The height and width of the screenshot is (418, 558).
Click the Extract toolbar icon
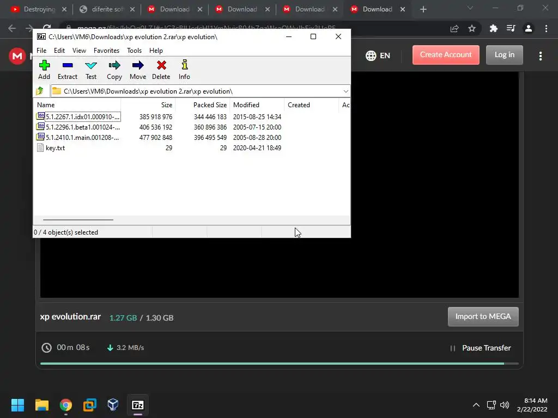coord(67,70)
